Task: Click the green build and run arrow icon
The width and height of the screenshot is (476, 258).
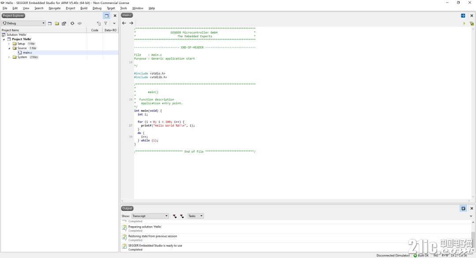Action: pyautogui.click(x=464, y=23)
